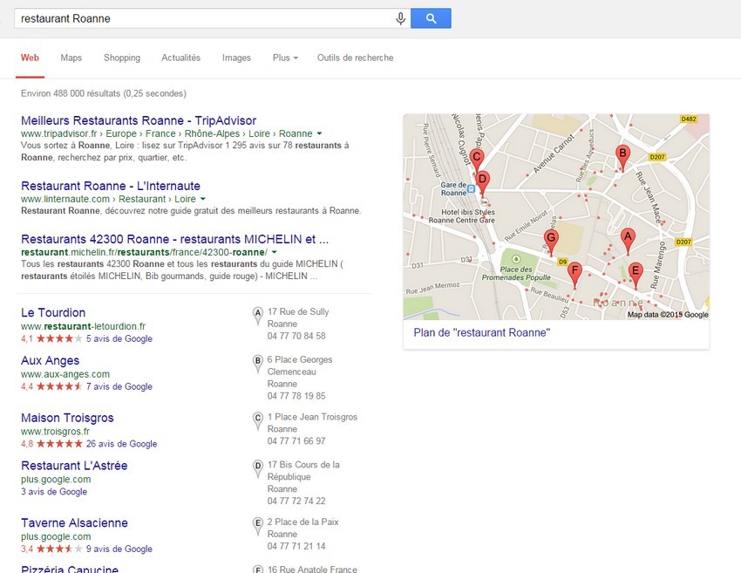
Task: Click the D marker beside 17 Bis Cours
Action: [x=257, y=468]
